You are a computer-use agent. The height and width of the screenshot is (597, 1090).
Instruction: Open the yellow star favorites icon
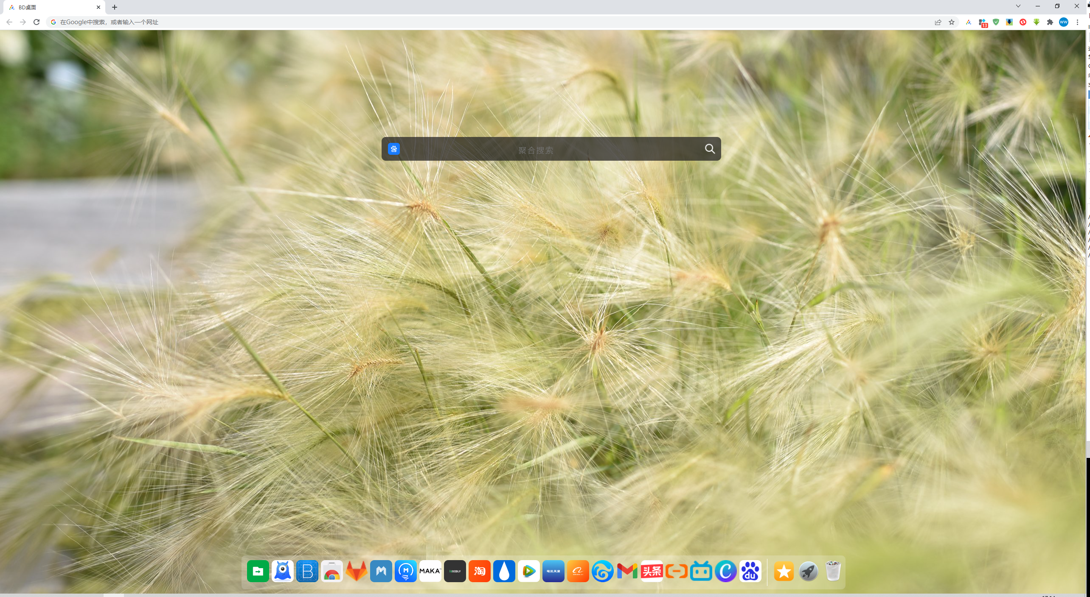(x=784, y=571)
